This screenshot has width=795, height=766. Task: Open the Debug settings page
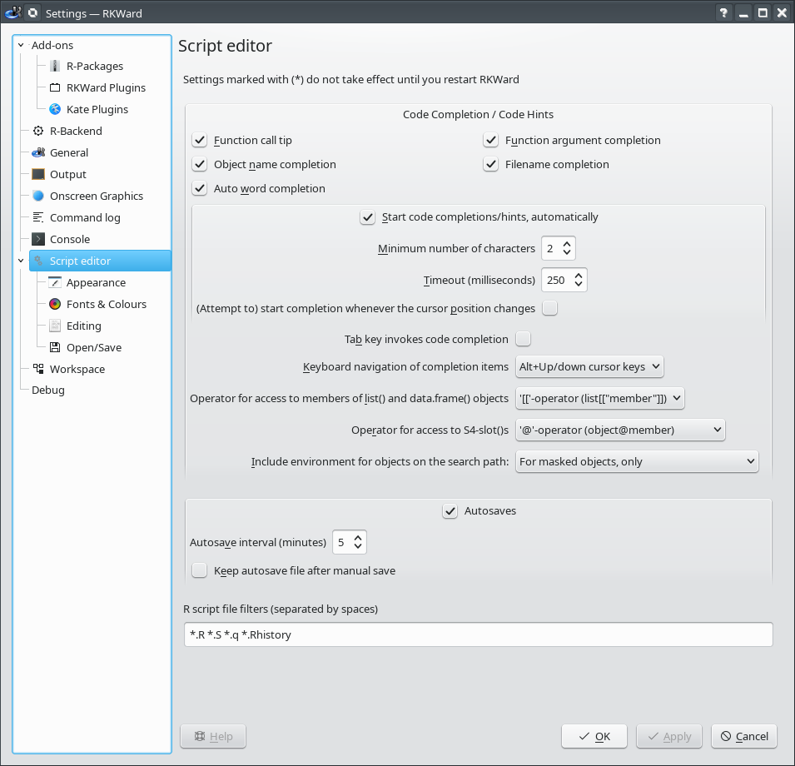(x=48, y=390)
